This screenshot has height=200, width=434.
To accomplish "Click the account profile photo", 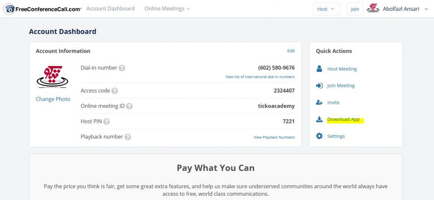I will [52, 77].
